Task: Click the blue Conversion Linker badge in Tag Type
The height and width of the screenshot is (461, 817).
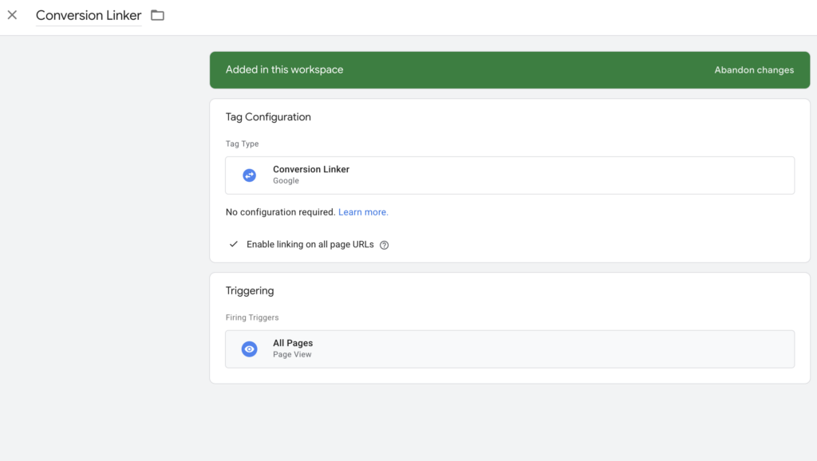Action: [x=250, y=175]
